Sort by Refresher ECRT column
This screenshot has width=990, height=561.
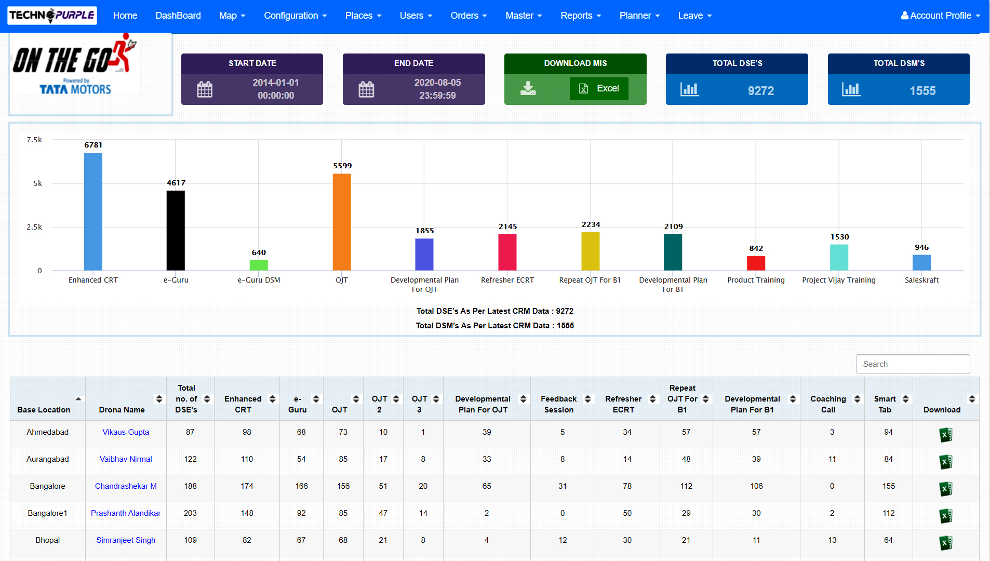(x=652, y=399)
